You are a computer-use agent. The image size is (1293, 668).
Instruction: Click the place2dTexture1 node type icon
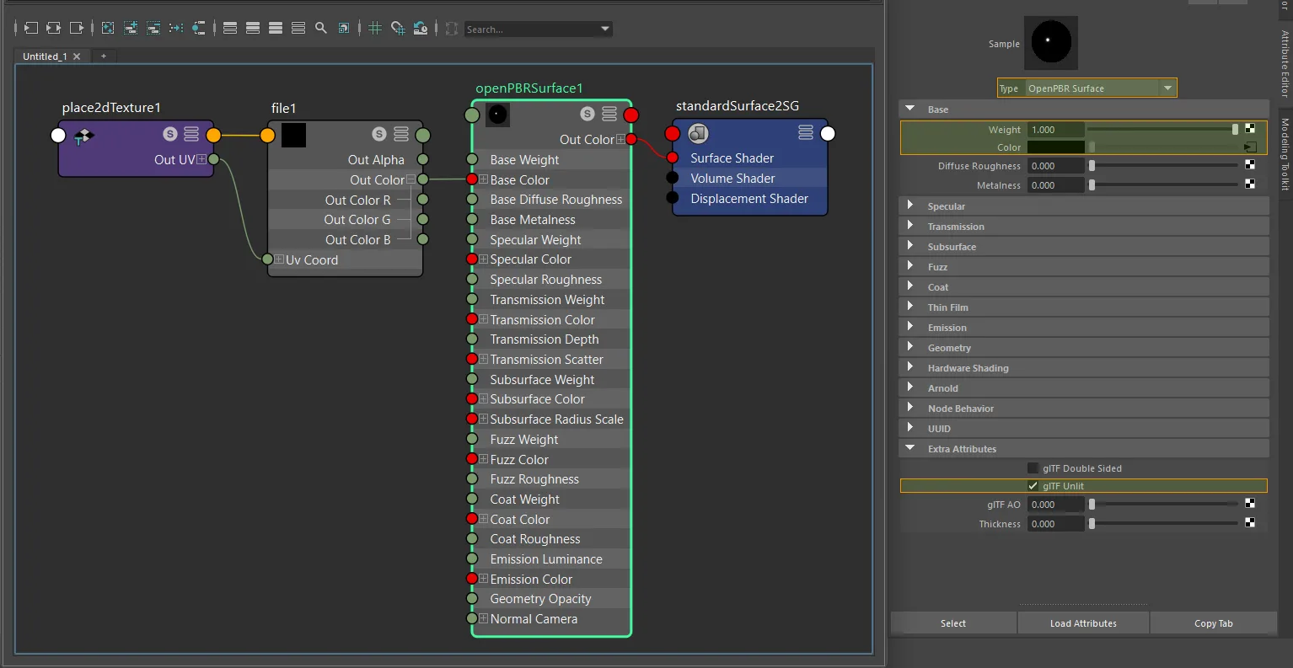pos(83,136)
